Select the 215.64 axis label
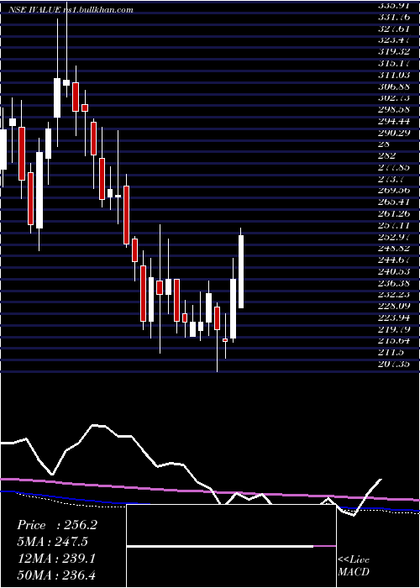The height and width of the screenshot is (588, 420). pos(395,341)
